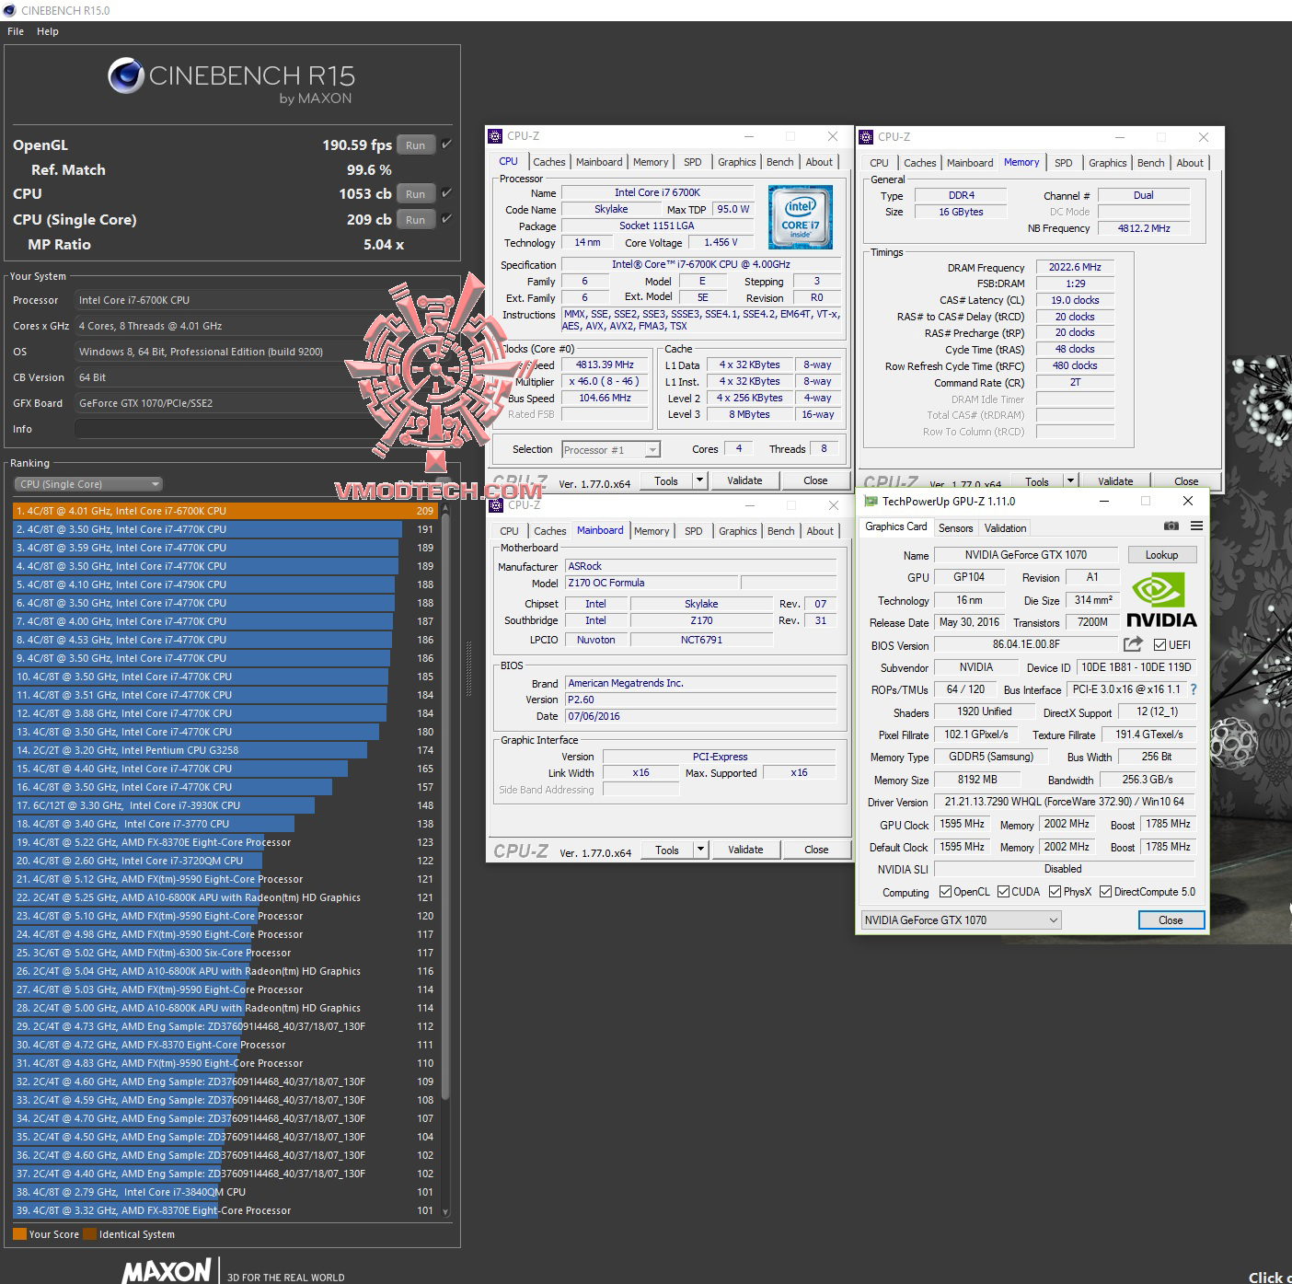Click the MAXON logo at the bottom
Image resolution: width=1292 pixels, height=1284 pixels.
pyautogui.click(x=166, y=1270)
